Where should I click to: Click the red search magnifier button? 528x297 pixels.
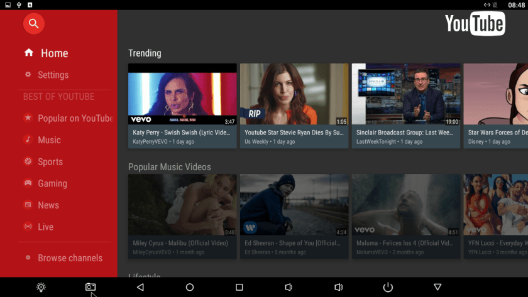pyautogui.click(x=34, y=24)
